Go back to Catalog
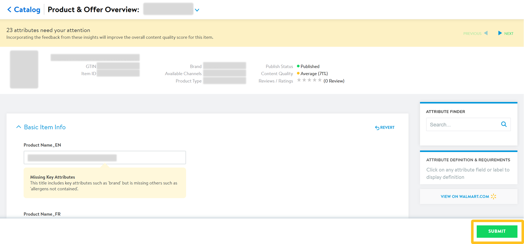 [x=24, y=10]
